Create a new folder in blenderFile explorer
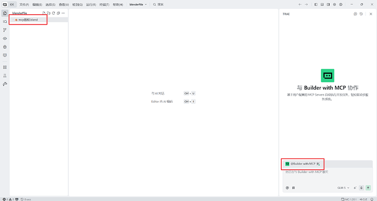Screen dimensions: 377x201 49,13
